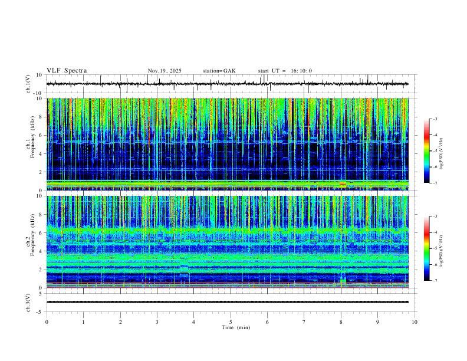
Task: Click the 'VLF Spectra' title text
Action: tap(67, 71)
